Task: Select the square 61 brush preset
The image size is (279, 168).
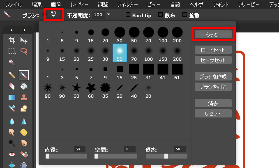Action: tap(177, 71)
